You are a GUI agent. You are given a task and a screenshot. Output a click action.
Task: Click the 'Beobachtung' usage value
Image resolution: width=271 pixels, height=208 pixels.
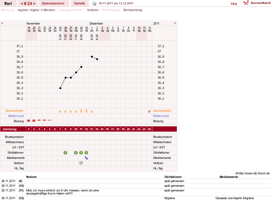point(133,10)
